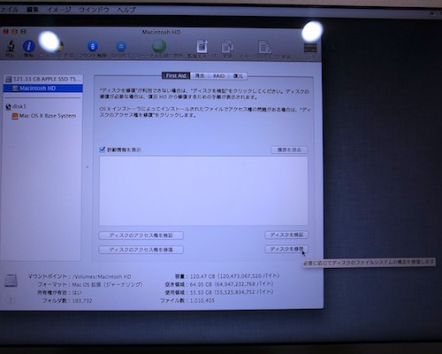Click ディスクのアクセス権を検証 (Verify Disk Permissions) button
Image resolution: width=442 pixels, height=354 pixels.
(x=141, y=235)
